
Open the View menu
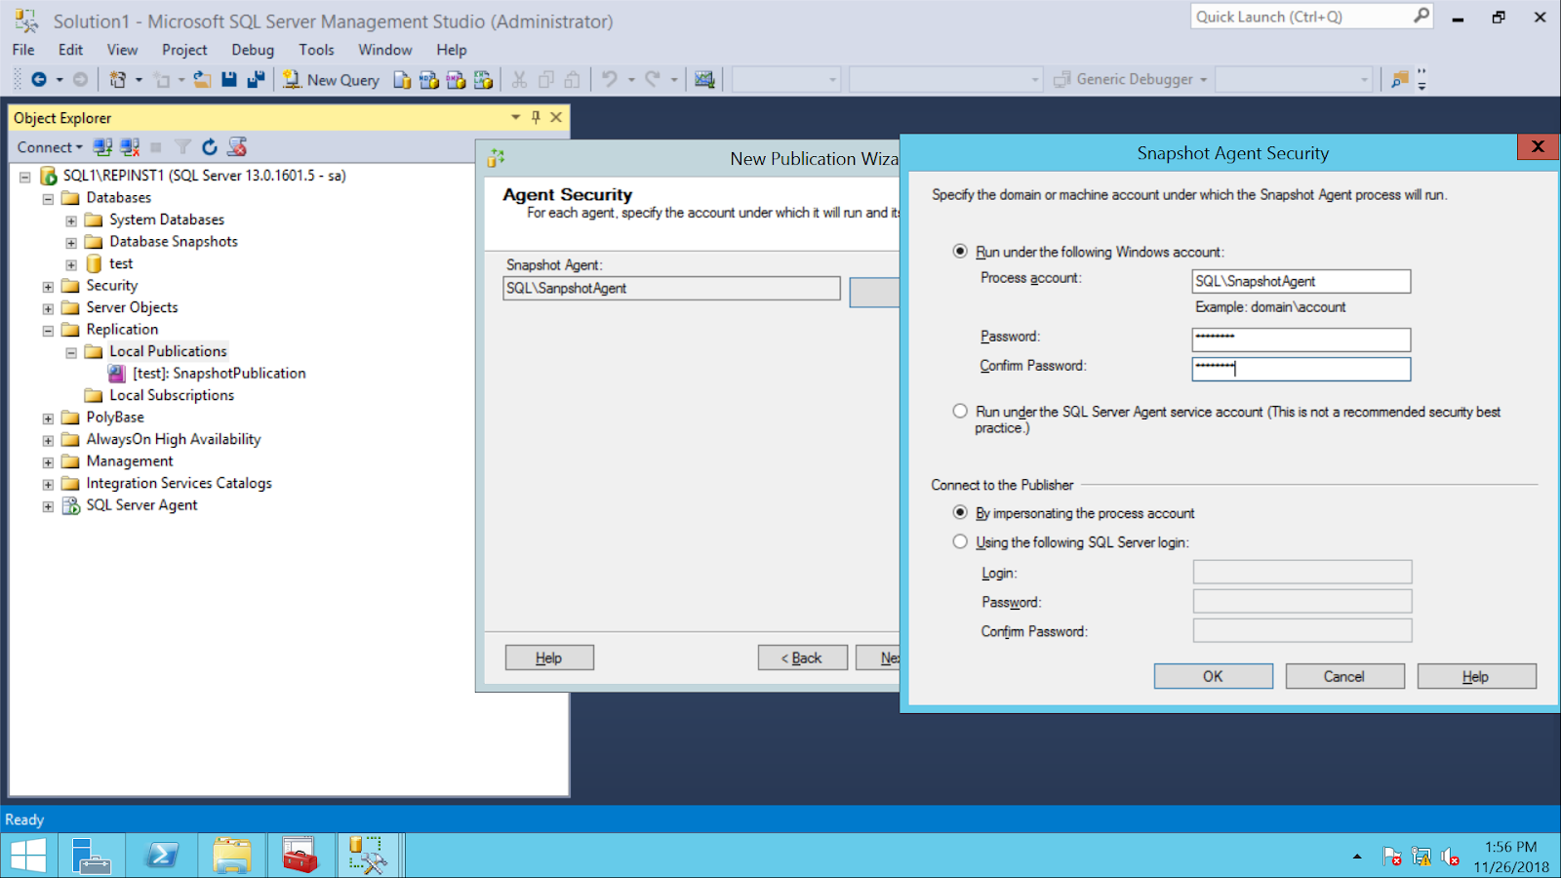point(122,50)
